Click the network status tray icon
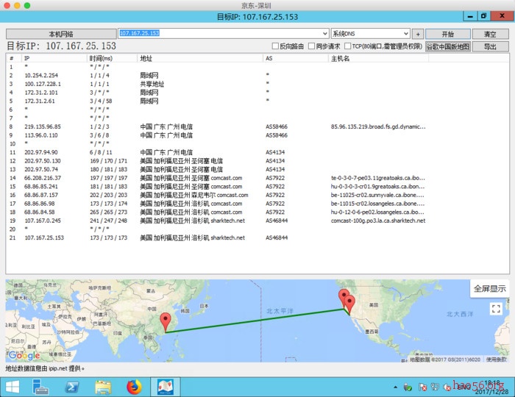 point(435,387)
